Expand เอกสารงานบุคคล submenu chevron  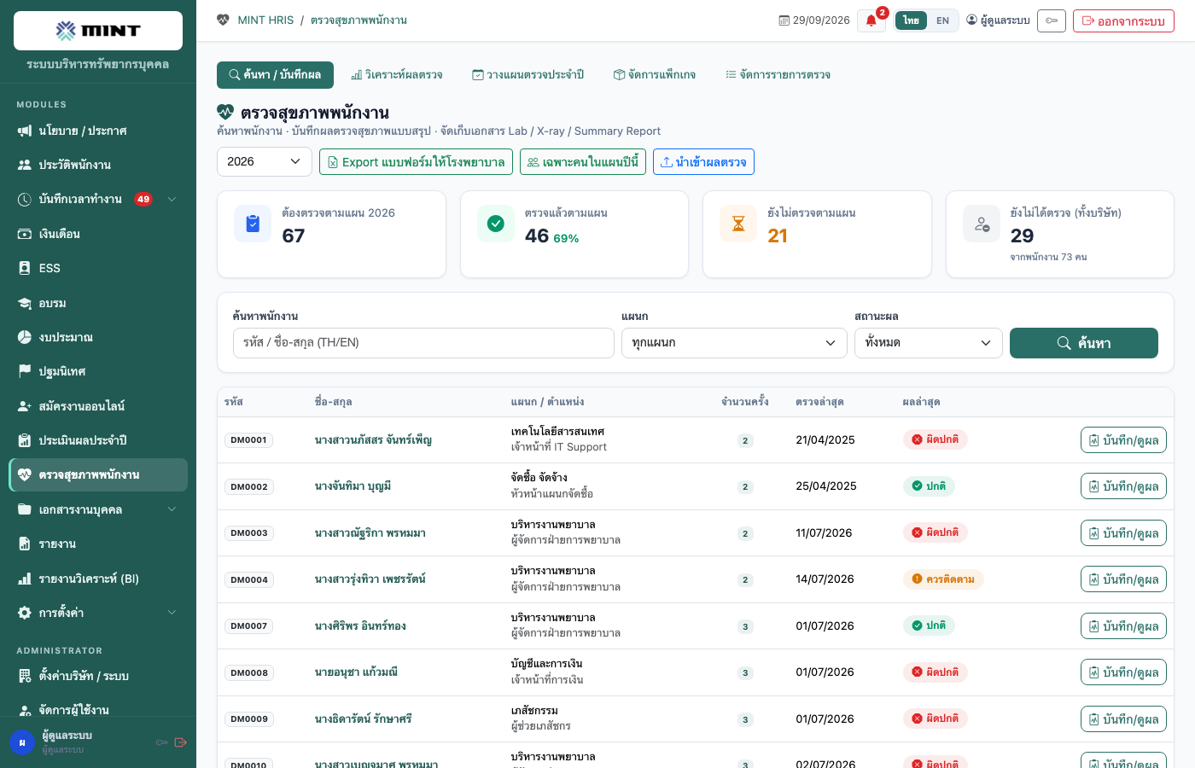tap(172, 509)
